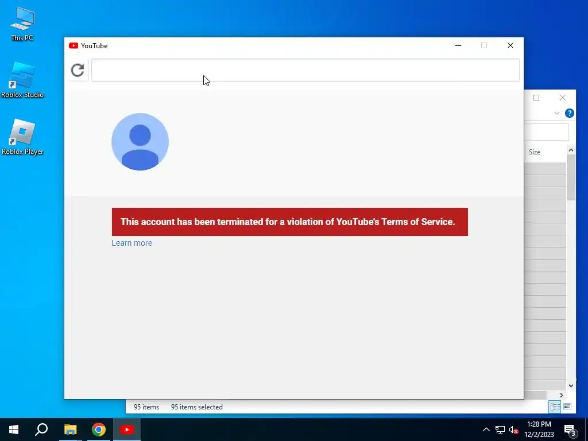588x441 pixels.
Task: Select the Roblox Player desktop icon
Action: tap(22, 137)
